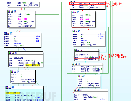Click the sub_316D97AF call operand
Image resolution: width=131 pixels, height=103 pixels.
coord(28,79)
